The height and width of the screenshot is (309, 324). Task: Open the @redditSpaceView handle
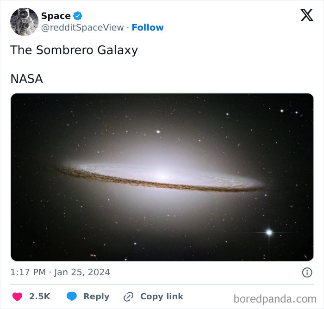click(82, 27)
